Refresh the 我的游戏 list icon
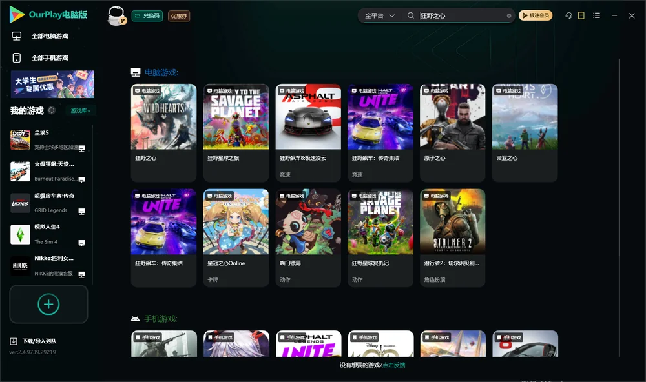Screen dimensions: 646x382 [x=52, y=110]
